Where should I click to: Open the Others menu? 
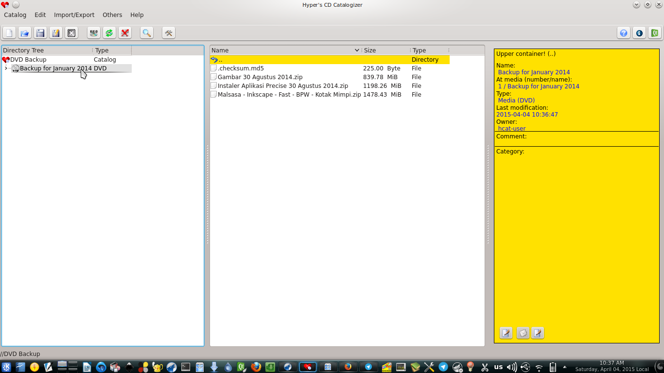112,15
